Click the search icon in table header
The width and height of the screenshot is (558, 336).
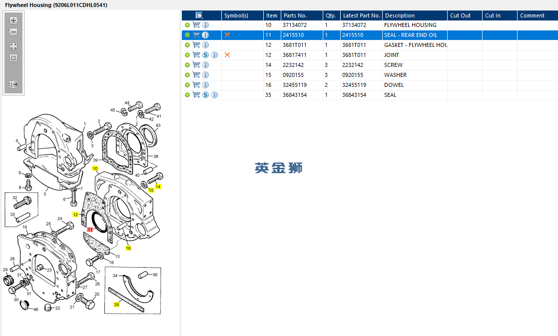(x=199, y=15)
